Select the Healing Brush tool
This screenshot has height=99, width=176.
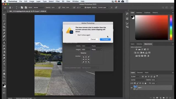pos(4,36)
